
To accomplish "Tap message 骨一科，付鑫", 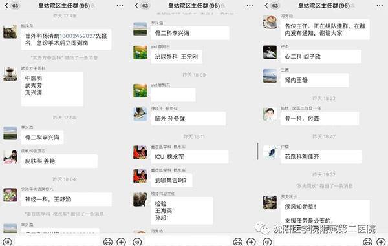I will point(319,118).
